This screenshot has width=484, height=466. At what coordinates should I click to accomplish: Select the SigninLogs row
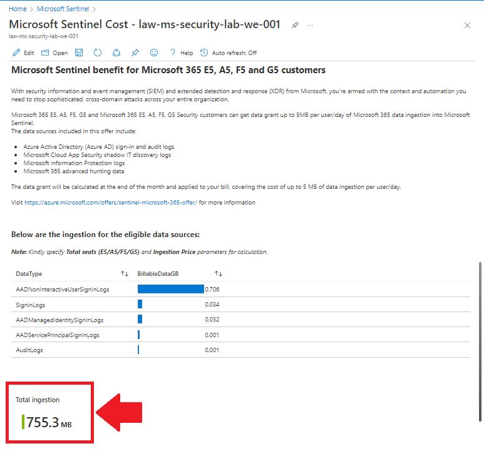240,305
